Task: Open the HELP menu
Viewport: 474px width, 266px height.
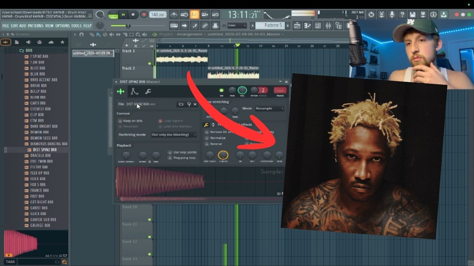Action: (87, 26)
